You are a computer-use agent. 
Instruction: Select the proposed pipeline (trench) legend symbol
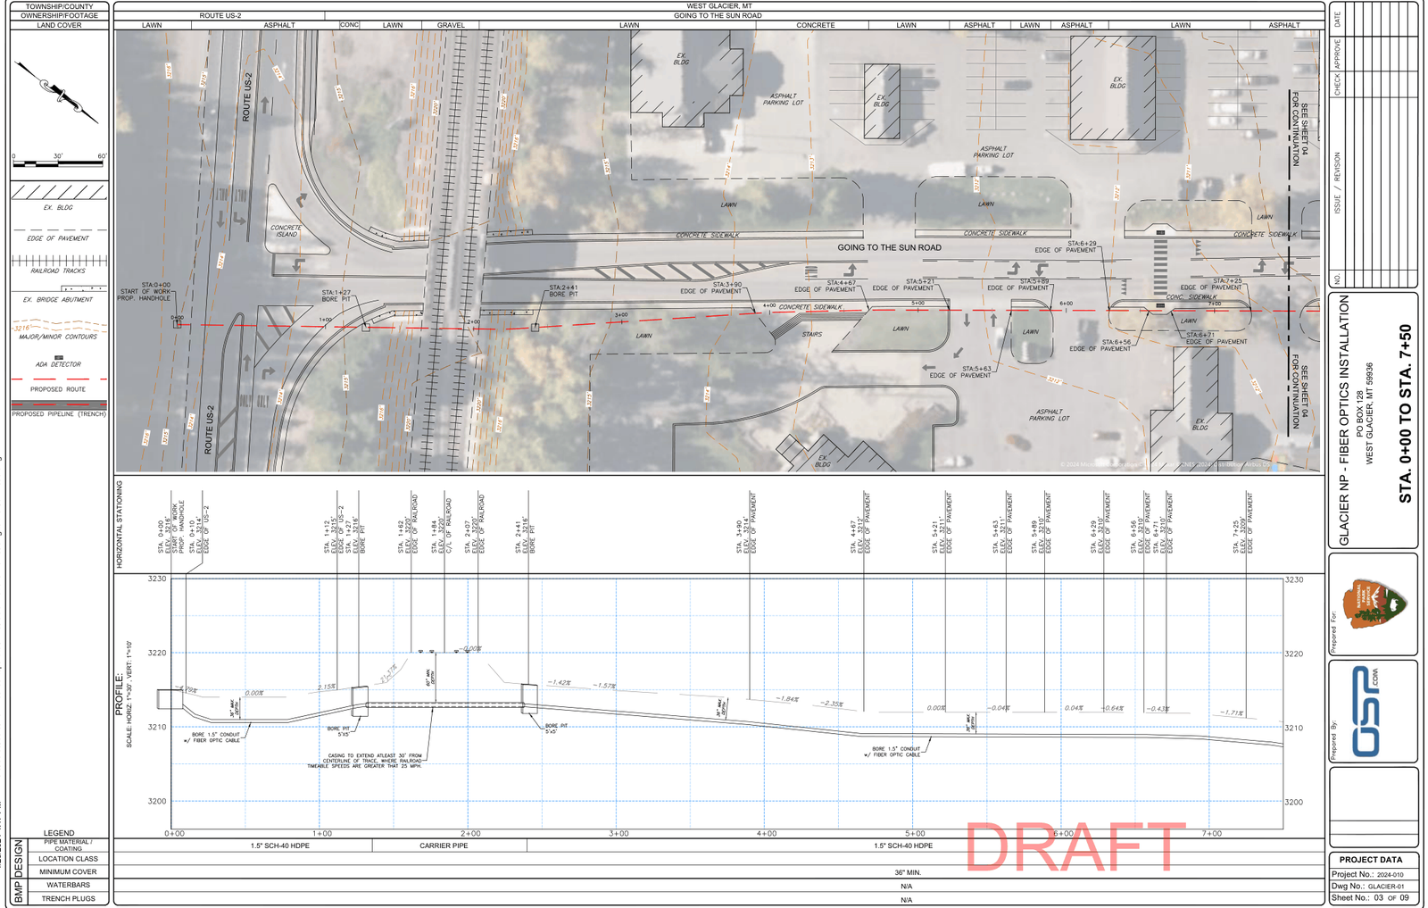pyautogui.click(x=59, y=405)
